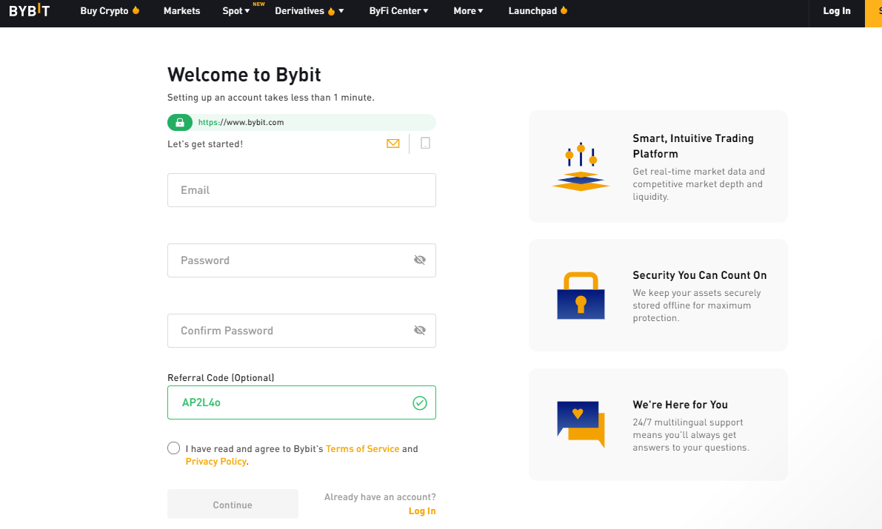Select email registration envelope icon
882x529 pixels.
[x=393, y=144]
